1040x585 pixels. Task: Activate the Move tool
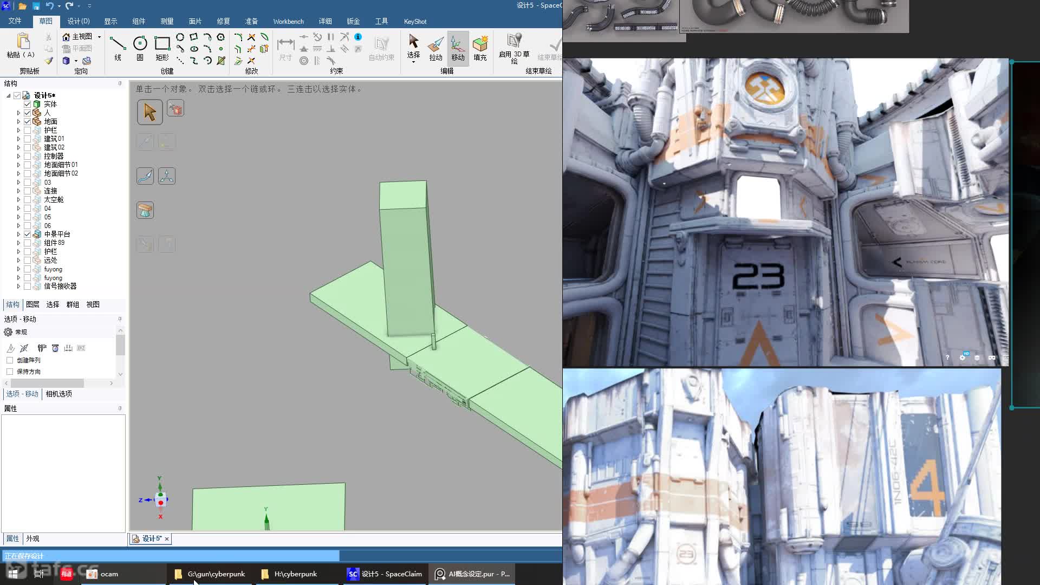[x=458, y=48]
